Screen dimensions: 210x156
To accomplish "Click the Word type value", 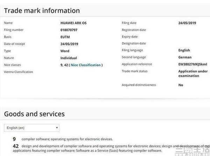I will tap(65, 51).
